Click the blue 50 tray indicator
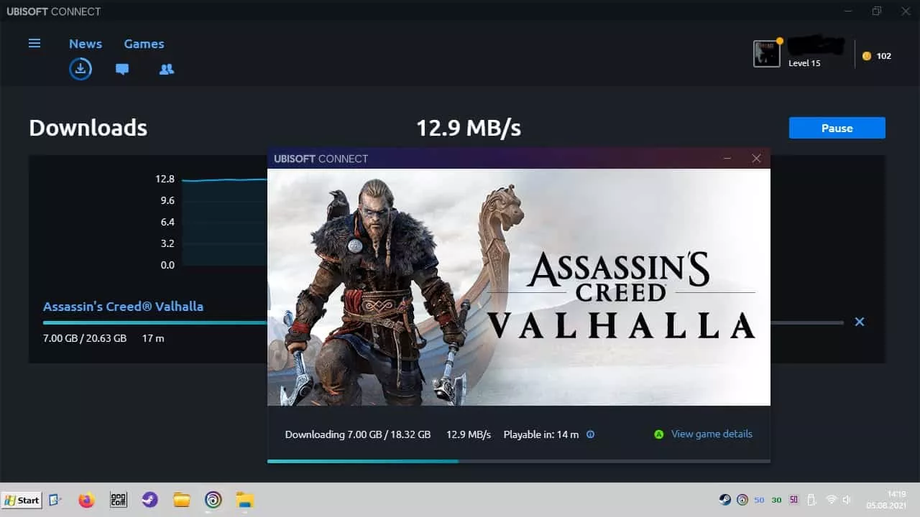920x517 pixels. tap(760, 500)
